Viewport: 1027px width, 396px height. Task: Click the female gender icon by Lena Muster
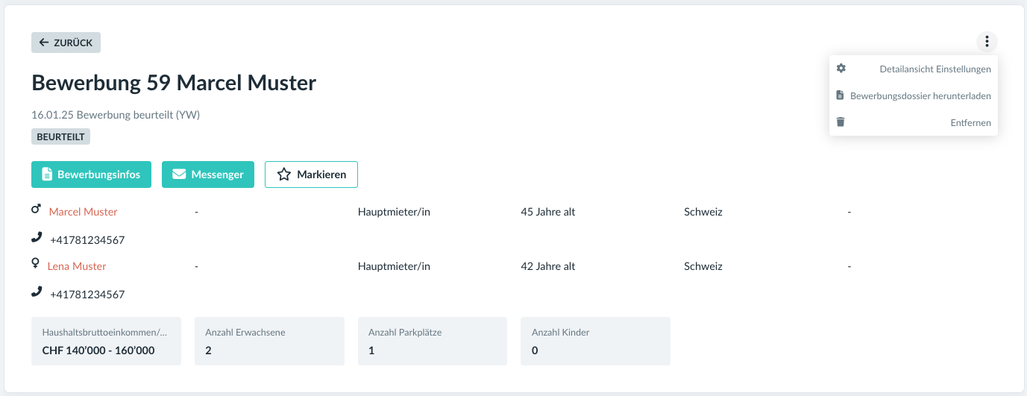[x=35, y=264]
